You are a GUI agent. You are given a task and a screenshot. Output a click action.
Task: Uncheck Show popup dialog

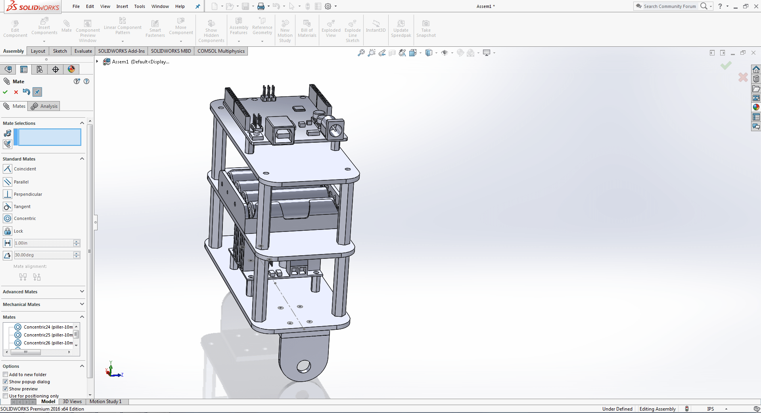click(x=5, y=382)
